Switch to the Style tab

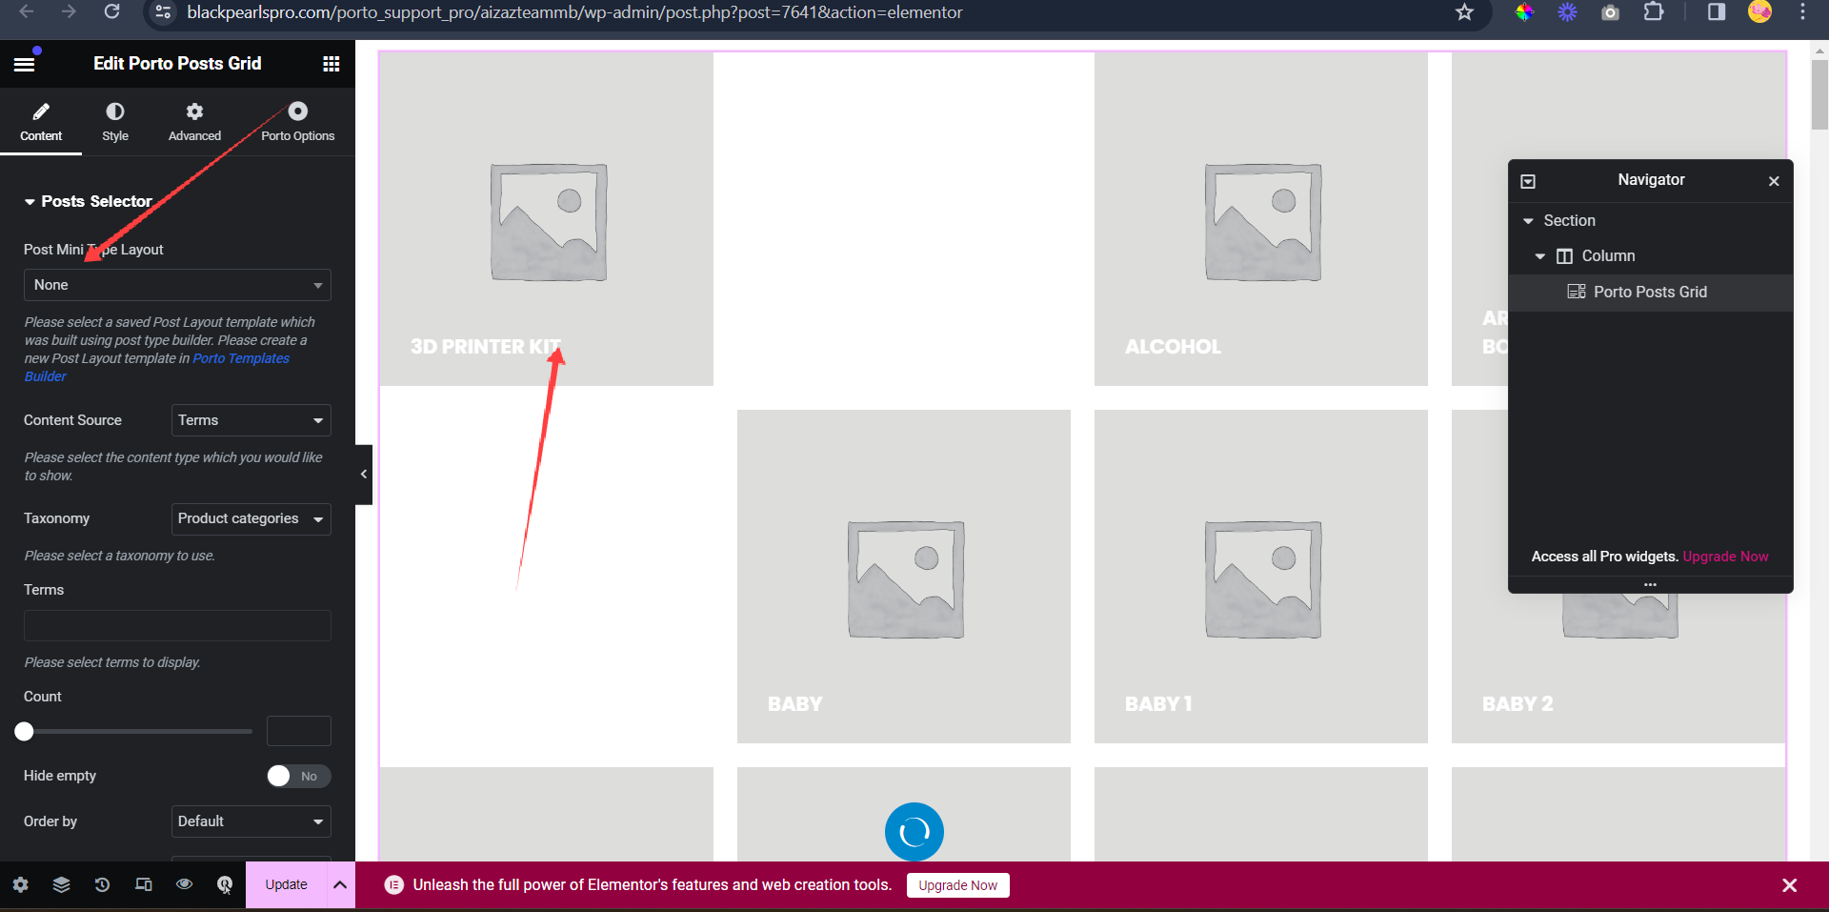115,122
